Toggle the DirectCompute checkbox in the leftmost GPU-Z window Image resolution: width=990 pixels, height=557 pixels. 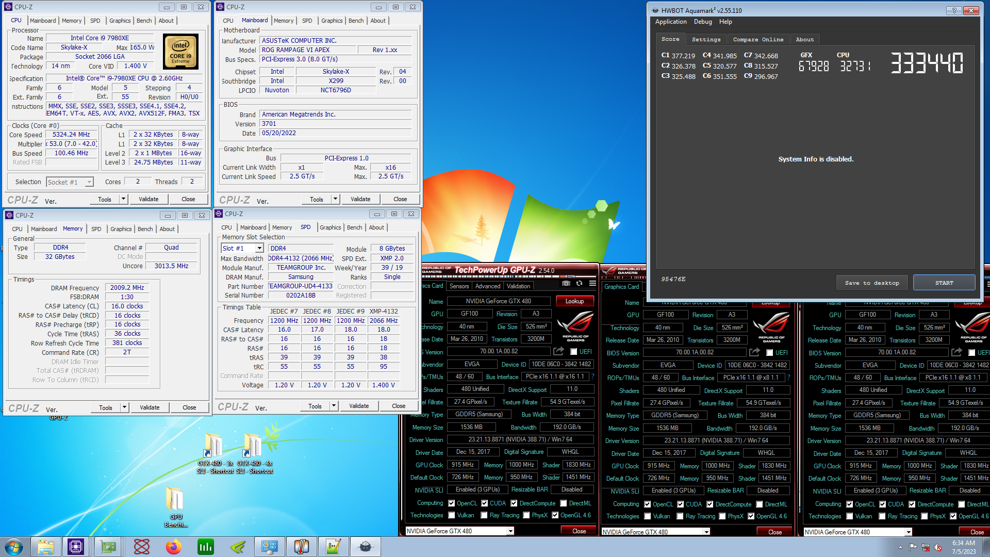(514, 503)
